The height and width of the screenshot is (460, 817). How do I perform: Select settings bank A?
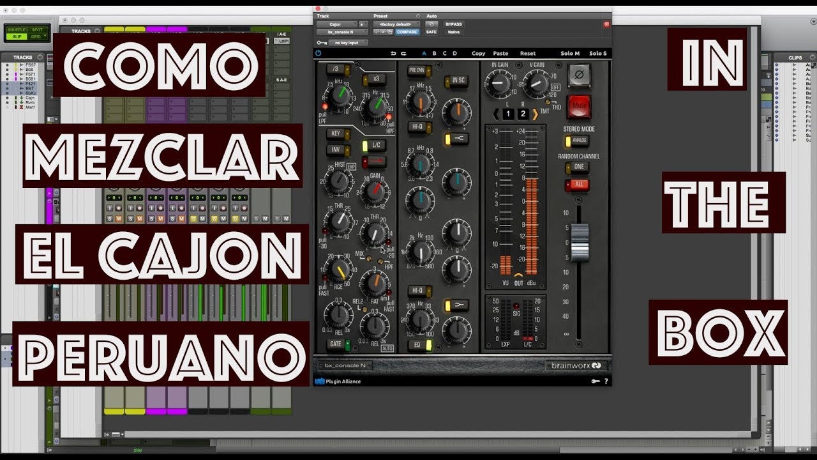click(x=425, y=53)
